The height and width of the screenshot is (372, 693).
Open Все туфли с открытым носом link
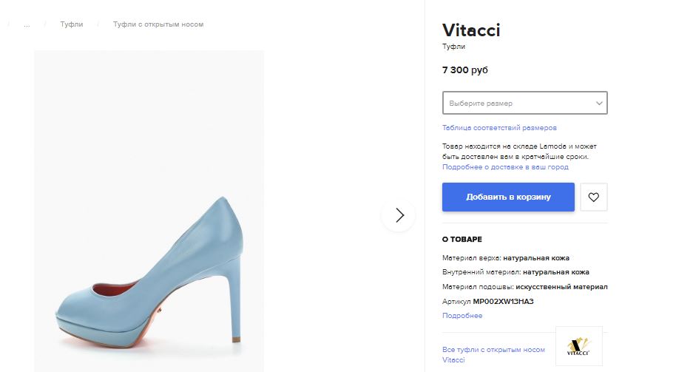click(x=493, y=350)
